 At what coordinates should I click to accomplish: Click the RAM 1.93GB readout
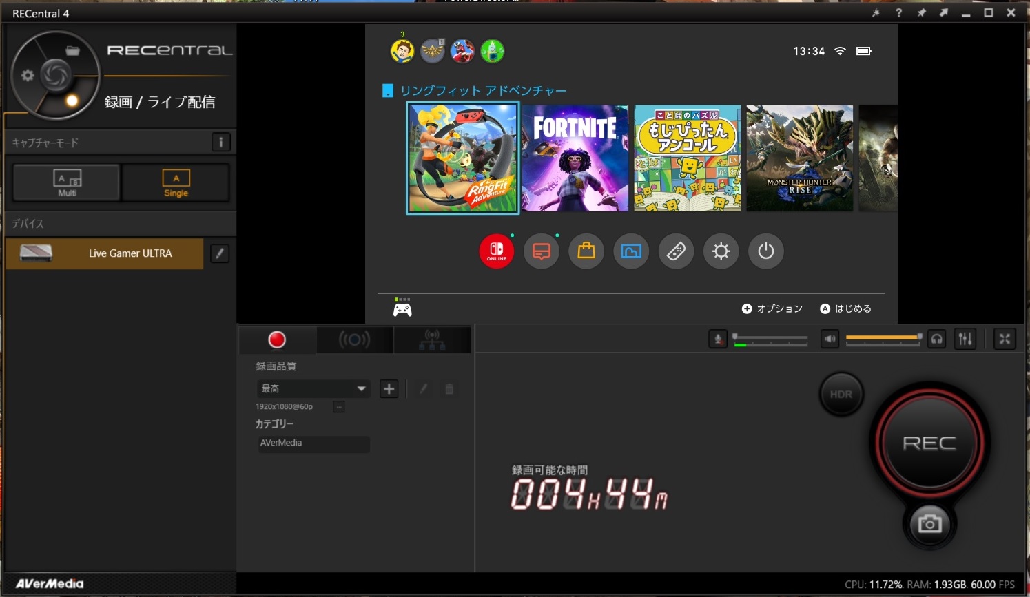[x=937, y=585]
